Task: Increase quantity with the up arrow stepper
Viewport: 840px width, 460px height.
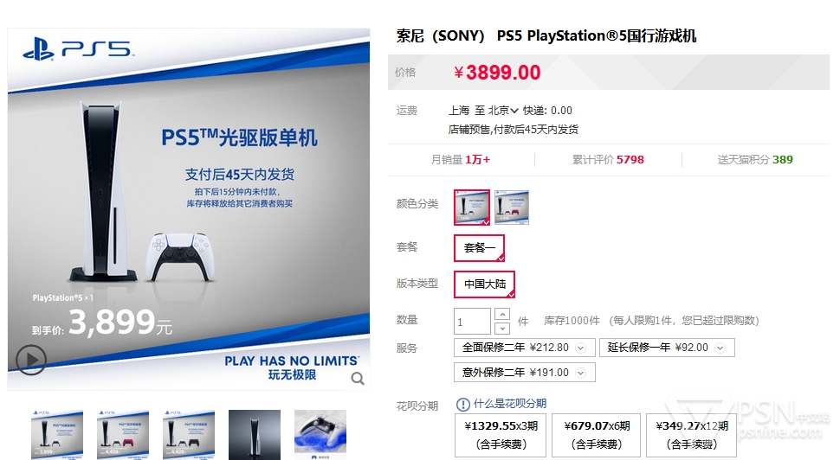Action: coord(502,314)
